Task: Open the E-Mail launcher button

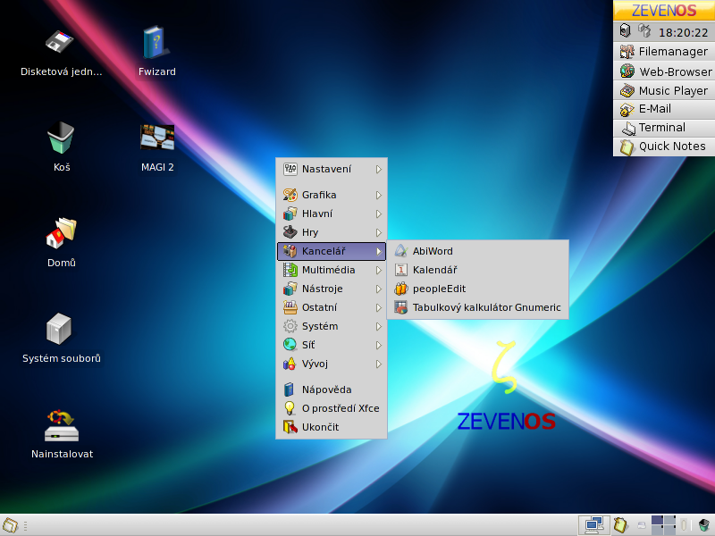Action: tap(664, 109)
